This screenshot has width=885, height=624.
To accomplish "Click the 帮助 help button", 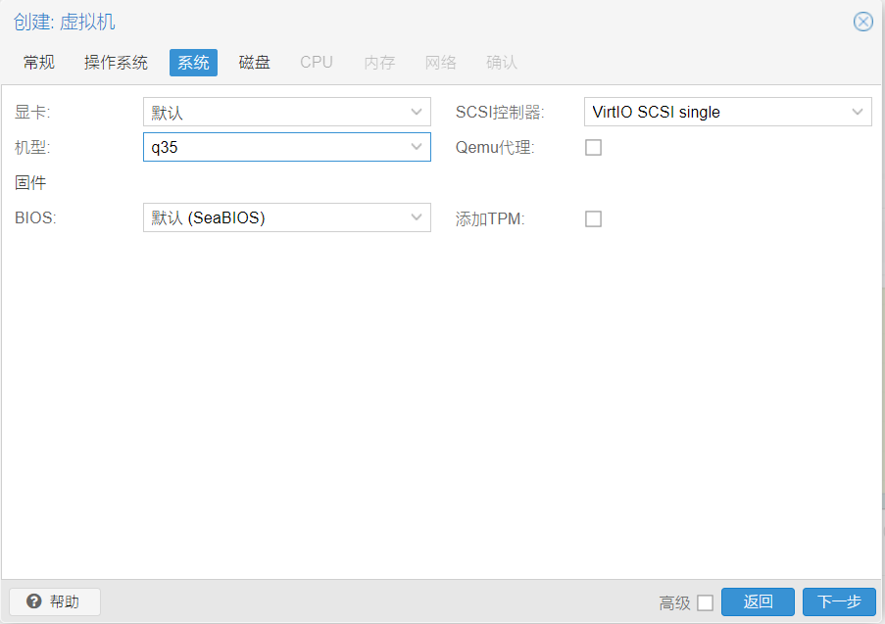I will pyautogui.click(x=55, y=601).
